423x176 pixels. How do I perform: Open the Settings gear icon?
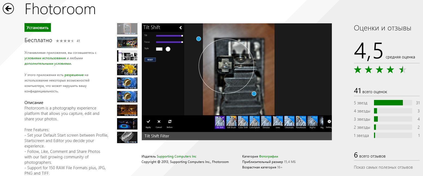tap(329, 121)
